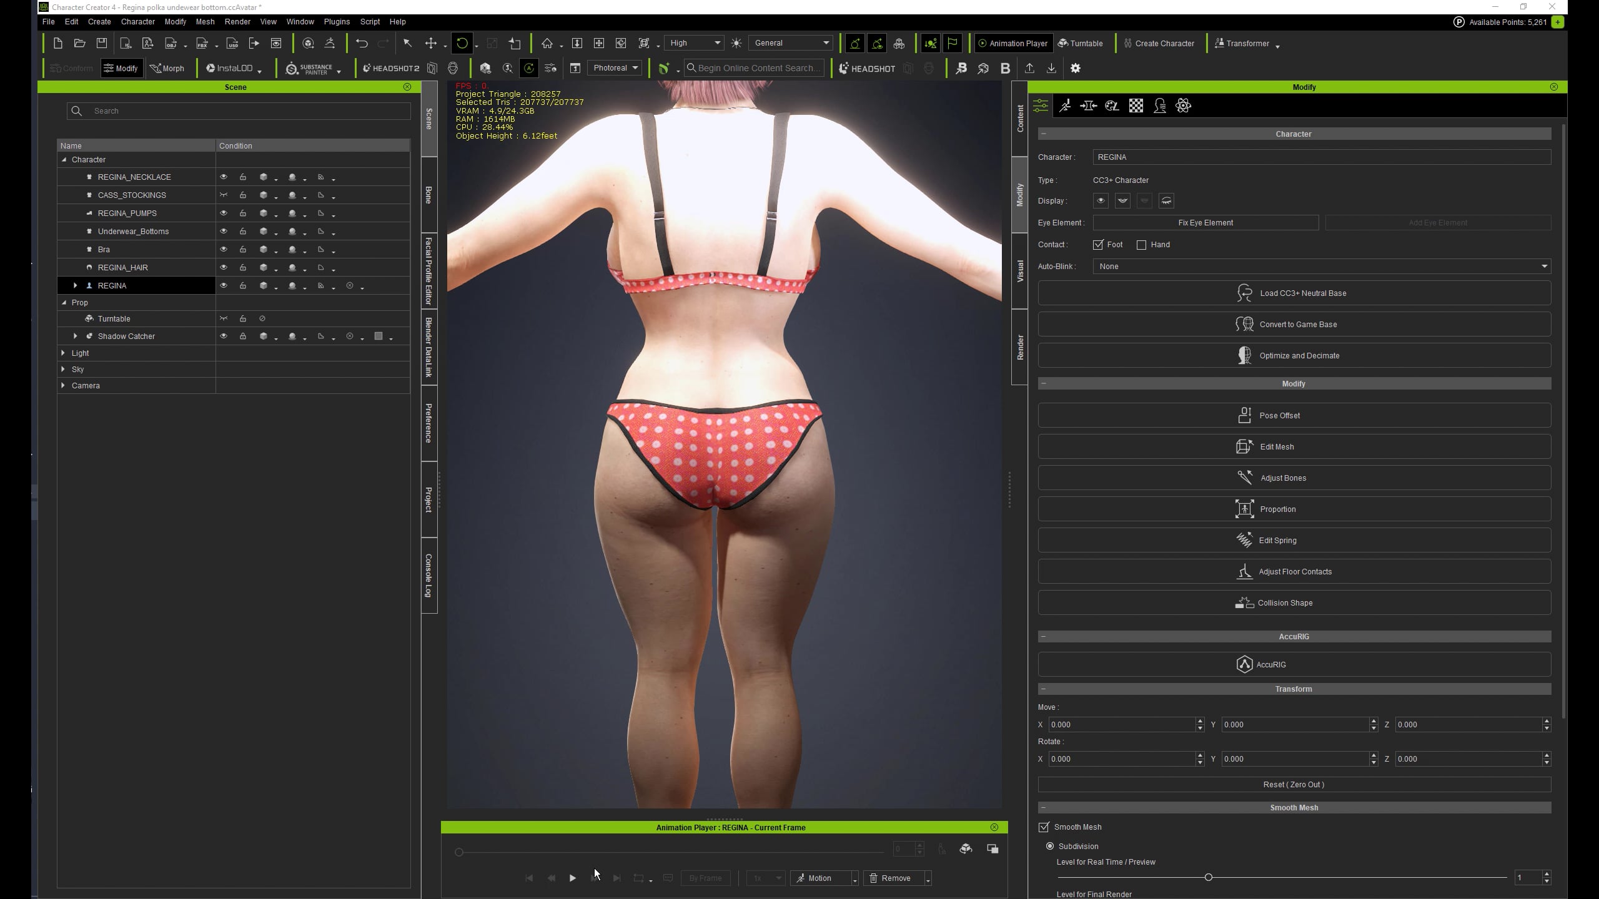
Task: Click the Turntable toolbar button
Action: point(1081,43)
